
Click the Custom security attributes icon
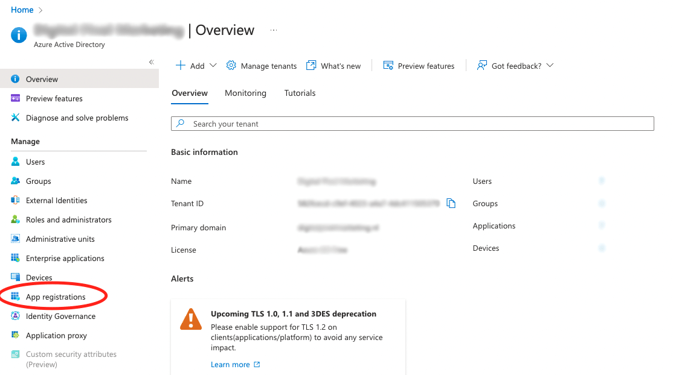(x=15, y=354)
